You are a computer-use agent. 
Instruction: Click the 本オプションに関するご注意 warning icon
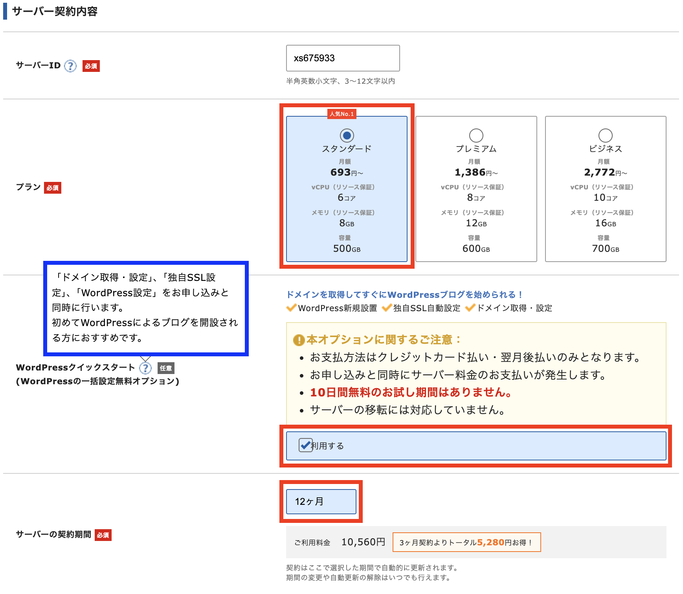[299, 340]
